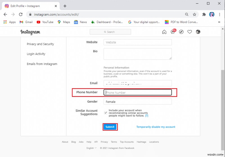This screenshot has width=225, height=157.
Task: Open Top Accounts footer link
Action: (127, 142)
